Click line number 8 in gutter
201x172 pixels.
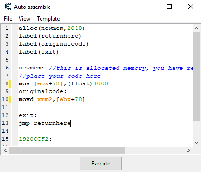(x=7, y=83)
